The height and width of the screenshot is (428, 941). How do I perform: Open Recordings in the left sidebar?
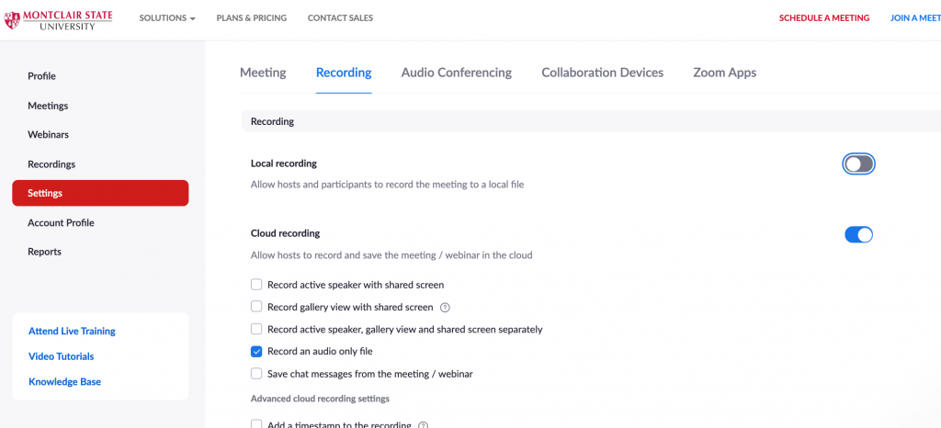pyautogui.click(x=51, y=164)
